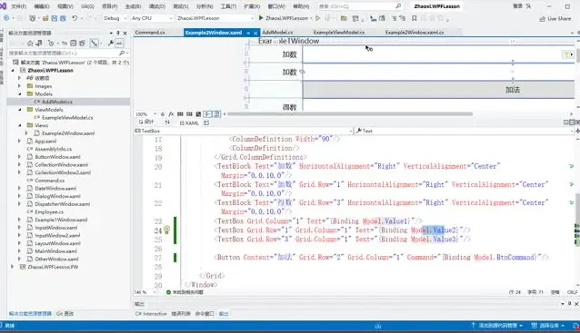Close the Example2Window.xaml tab
Screen dimensions: 580x333
pyautogui.click(x=255, y=33)
